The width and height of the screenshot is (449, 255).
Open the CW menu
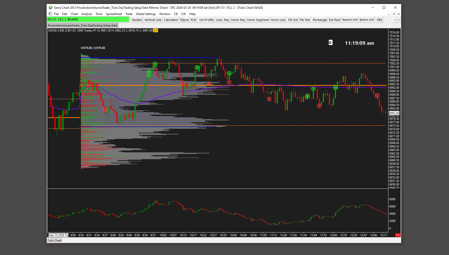184,14
